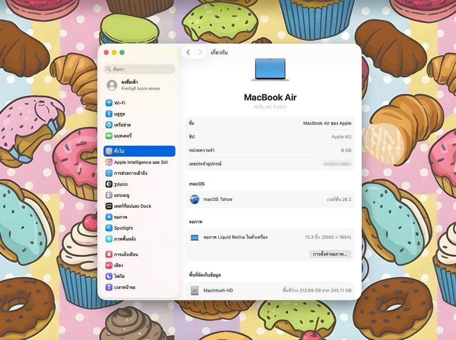456x340 pixels.
Task: Open the Spotlight magnifier icon
Action: point(109,228)
